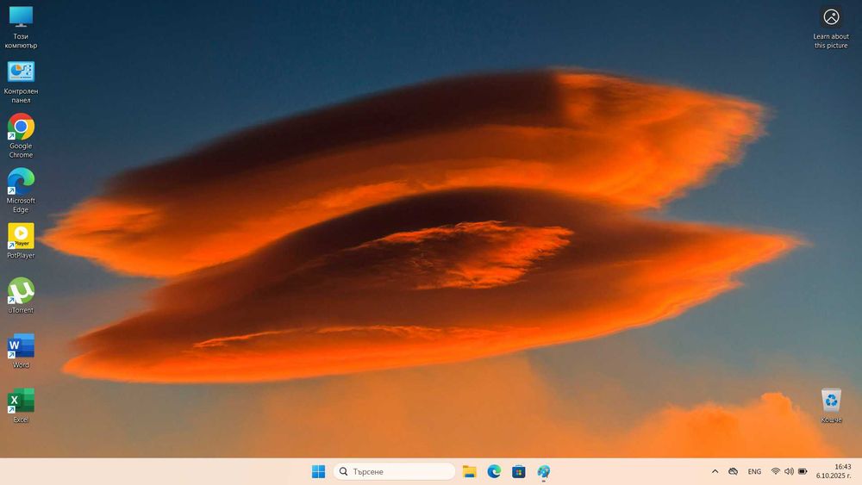The height and width of the screenshot is (485, 862).
Task: Click the Learn about this picture icon
Action: [831, 28]
